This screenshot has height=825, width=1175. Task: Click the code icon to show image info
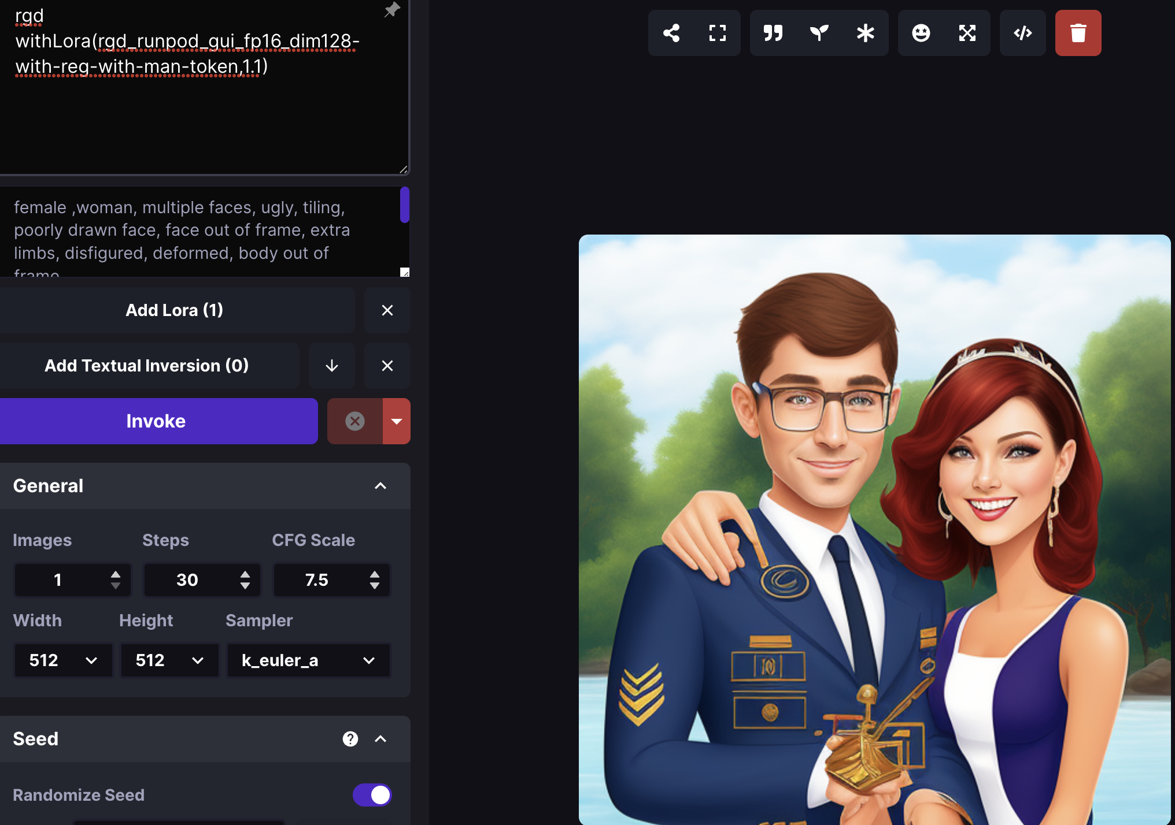click(1022, 33)
